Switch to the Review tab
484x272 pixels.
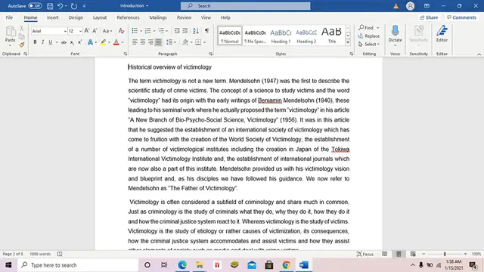(x=184, y=17)
